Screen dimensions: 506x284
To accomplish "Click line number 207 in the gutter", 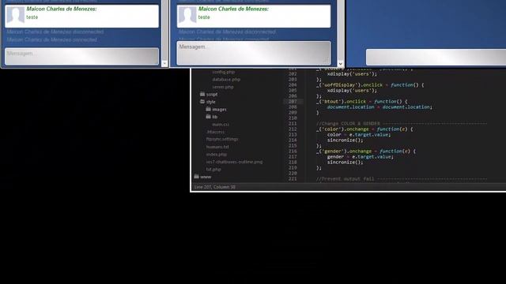I will (293, 102).
